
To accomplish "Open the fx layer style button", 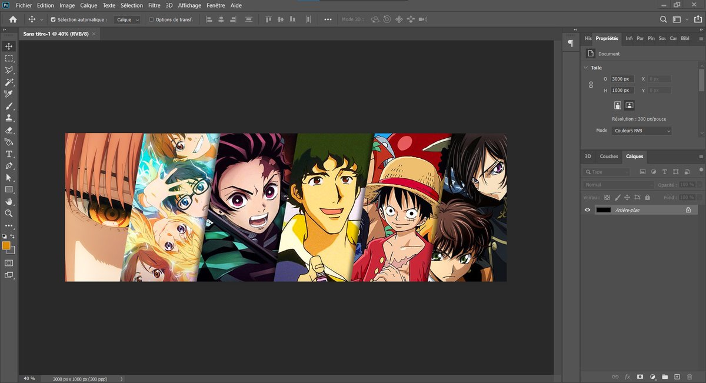I will [628, 377].
